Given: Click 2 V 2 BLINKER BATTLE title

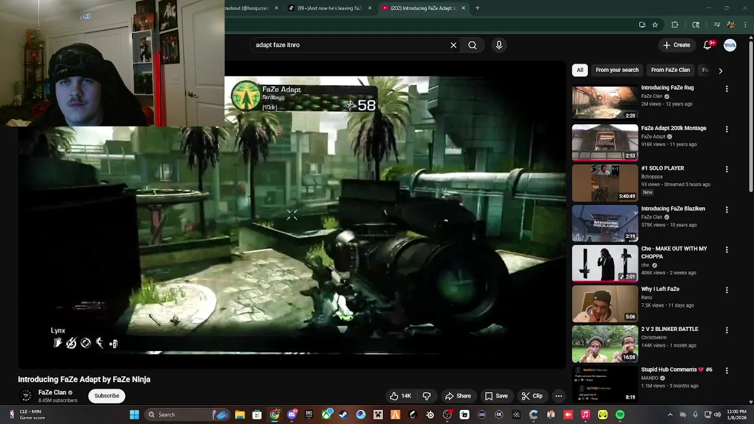Looking at the screenshot, I should [x=670, y=329].
